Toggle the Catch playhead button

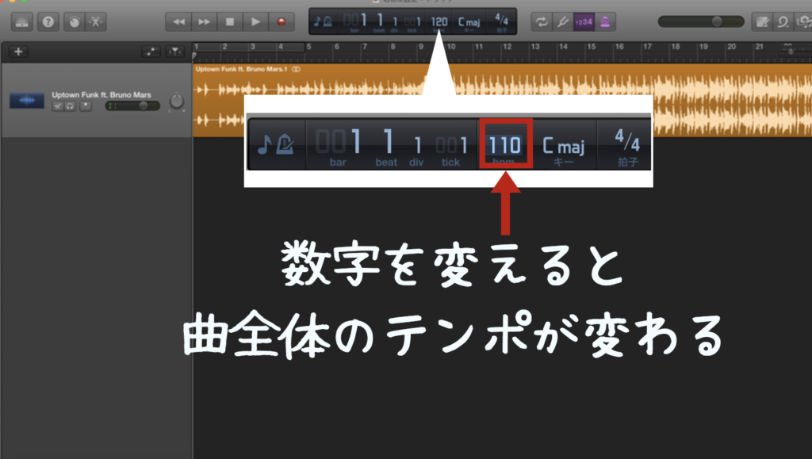point(175,52)
